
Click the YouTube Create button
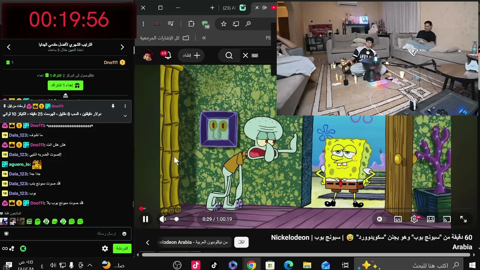191,55
